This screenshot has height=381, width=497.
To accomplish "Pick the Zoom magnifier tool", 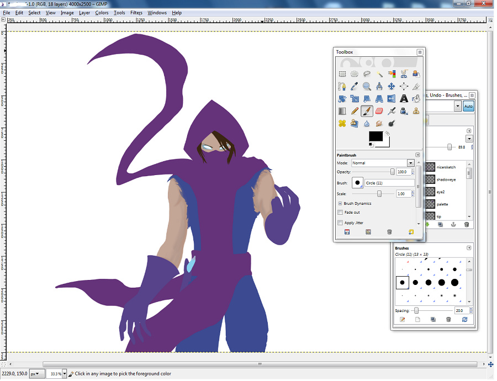I will (x=367, y=86).
